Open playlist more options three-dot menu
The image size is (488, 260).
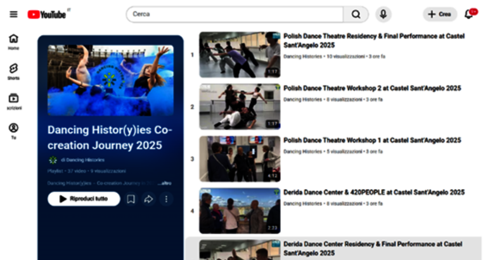(166, 199)
